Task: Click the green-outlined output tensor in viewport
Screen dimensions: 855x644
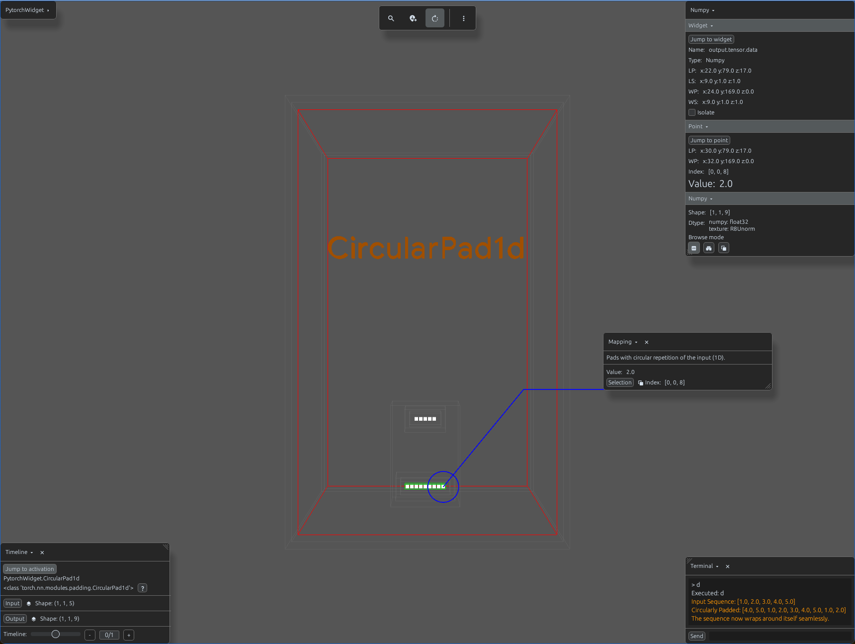Action: [425, 486]
